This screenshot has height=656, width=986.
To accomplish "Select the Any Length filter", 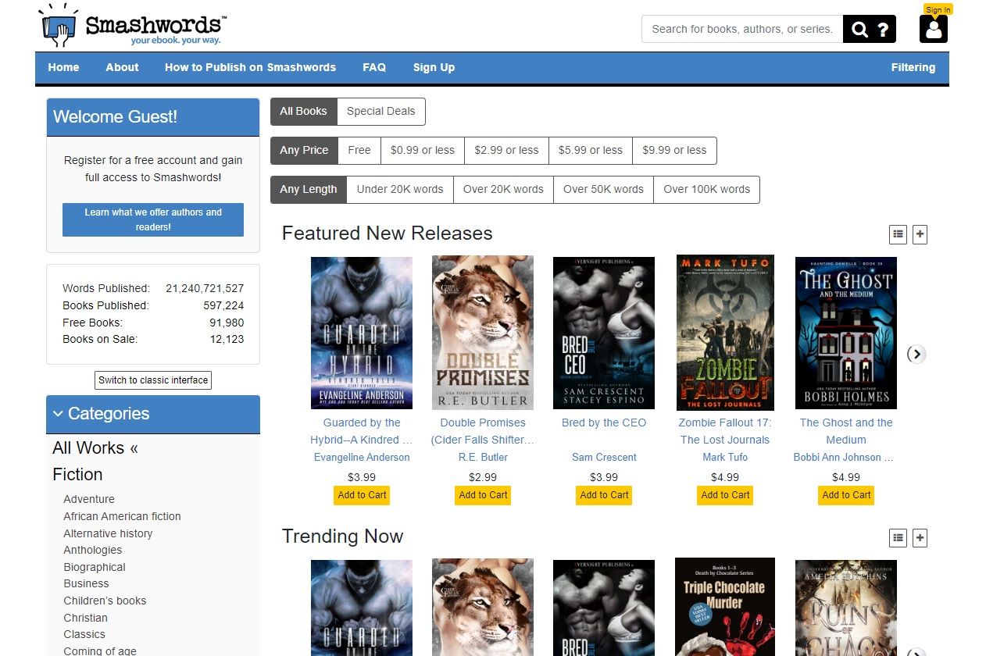I will point(309,189).
